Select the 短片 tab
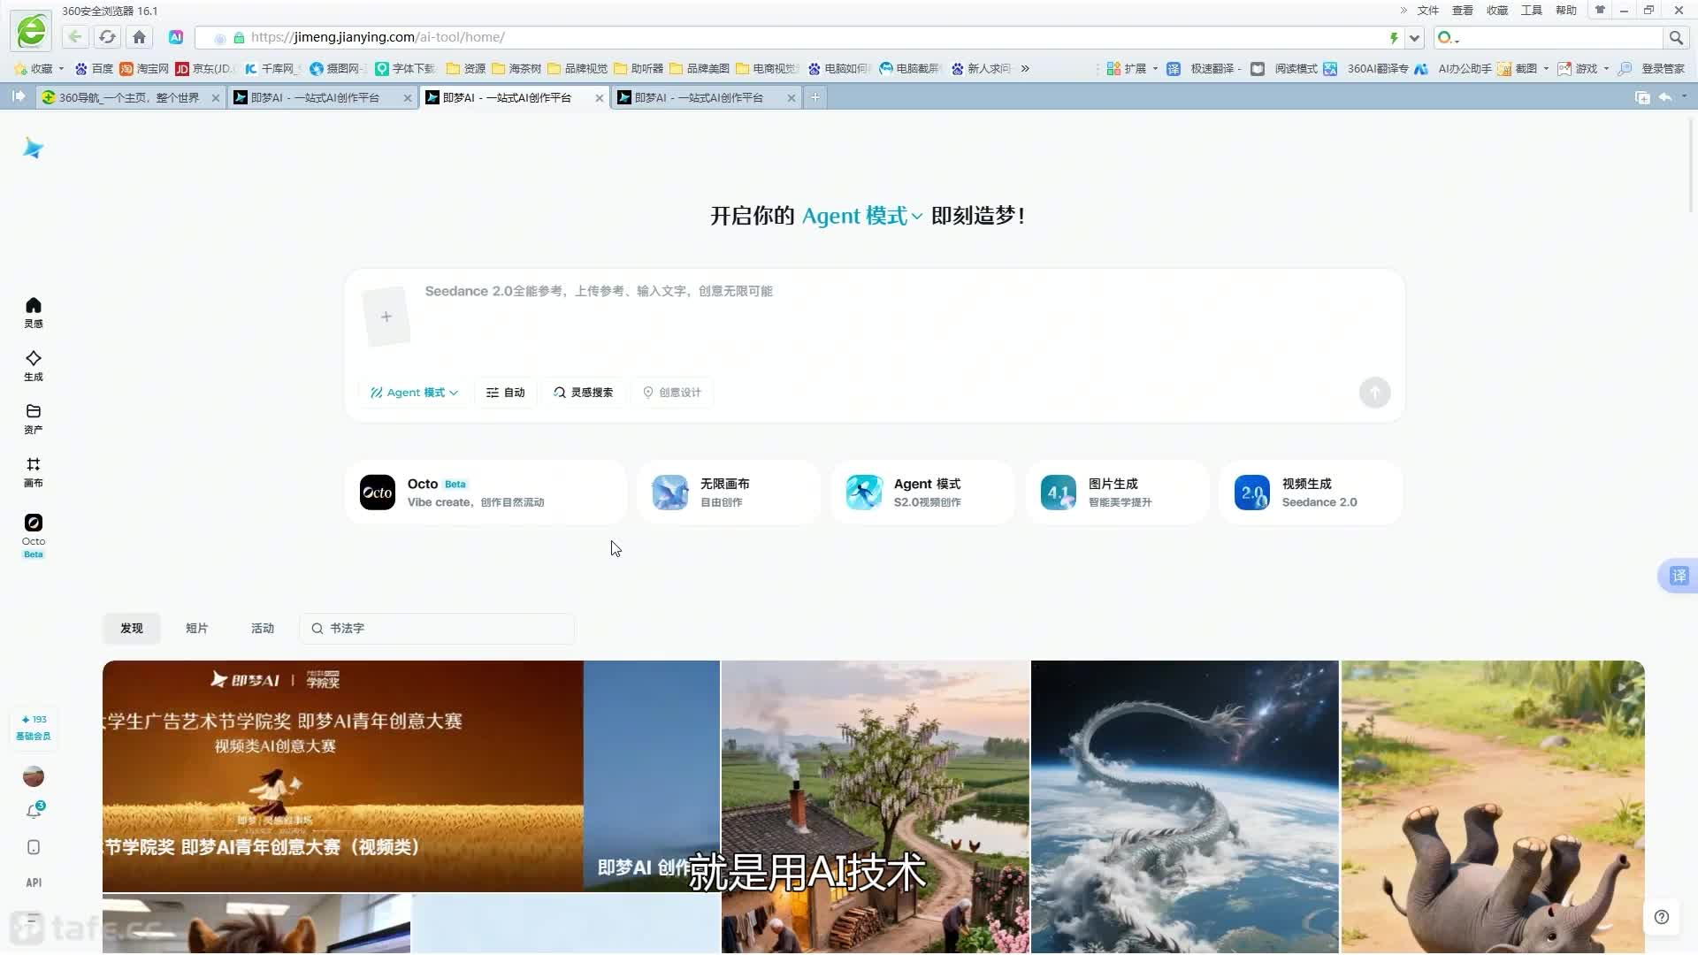1698x955 pixels. tap(197, 629)
